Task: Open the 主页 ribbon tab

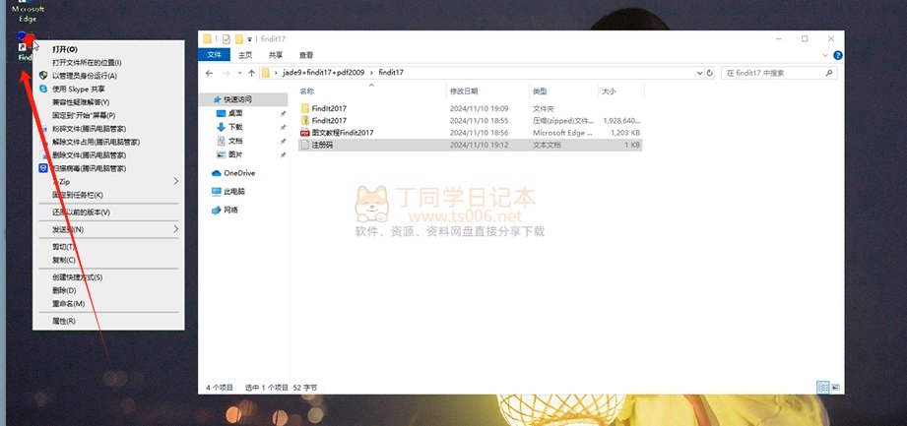Action: [x=245, y=55]
